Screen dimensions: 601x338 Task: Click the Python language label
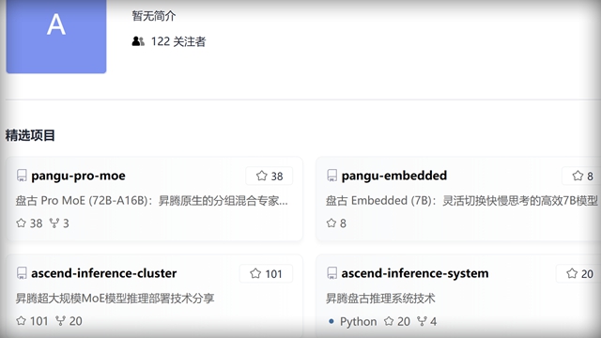(358, 321)
